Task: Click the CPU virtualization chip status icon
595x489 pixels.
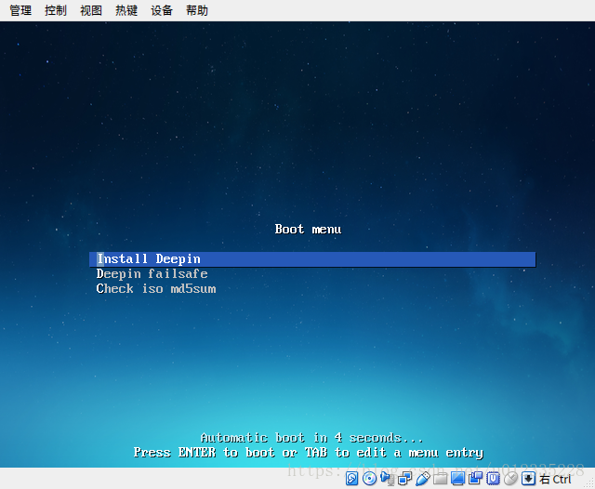Action: tap(493, 479)
